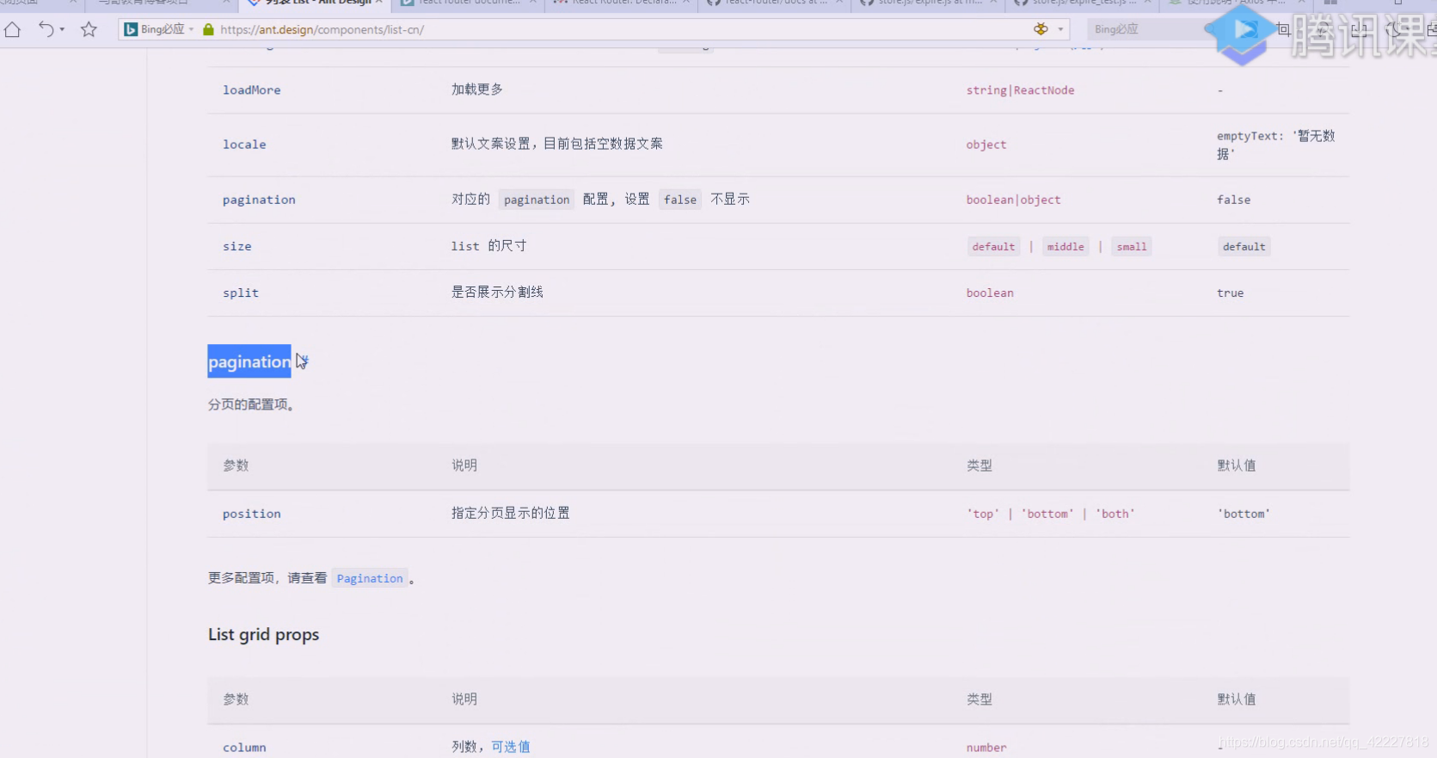Click the pagination parameter in List table
Image resolution: width=1437 pixels, height=758 pixels.
tap(259, 200)
